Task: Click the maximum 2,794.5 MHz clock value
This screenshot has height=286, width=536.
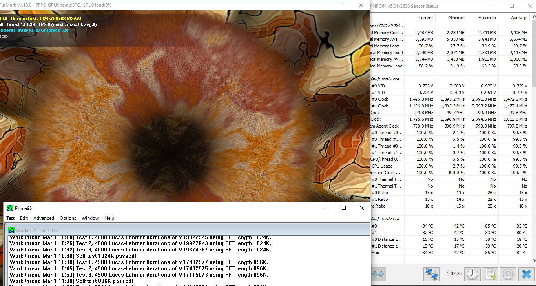Action: point(484,119)
